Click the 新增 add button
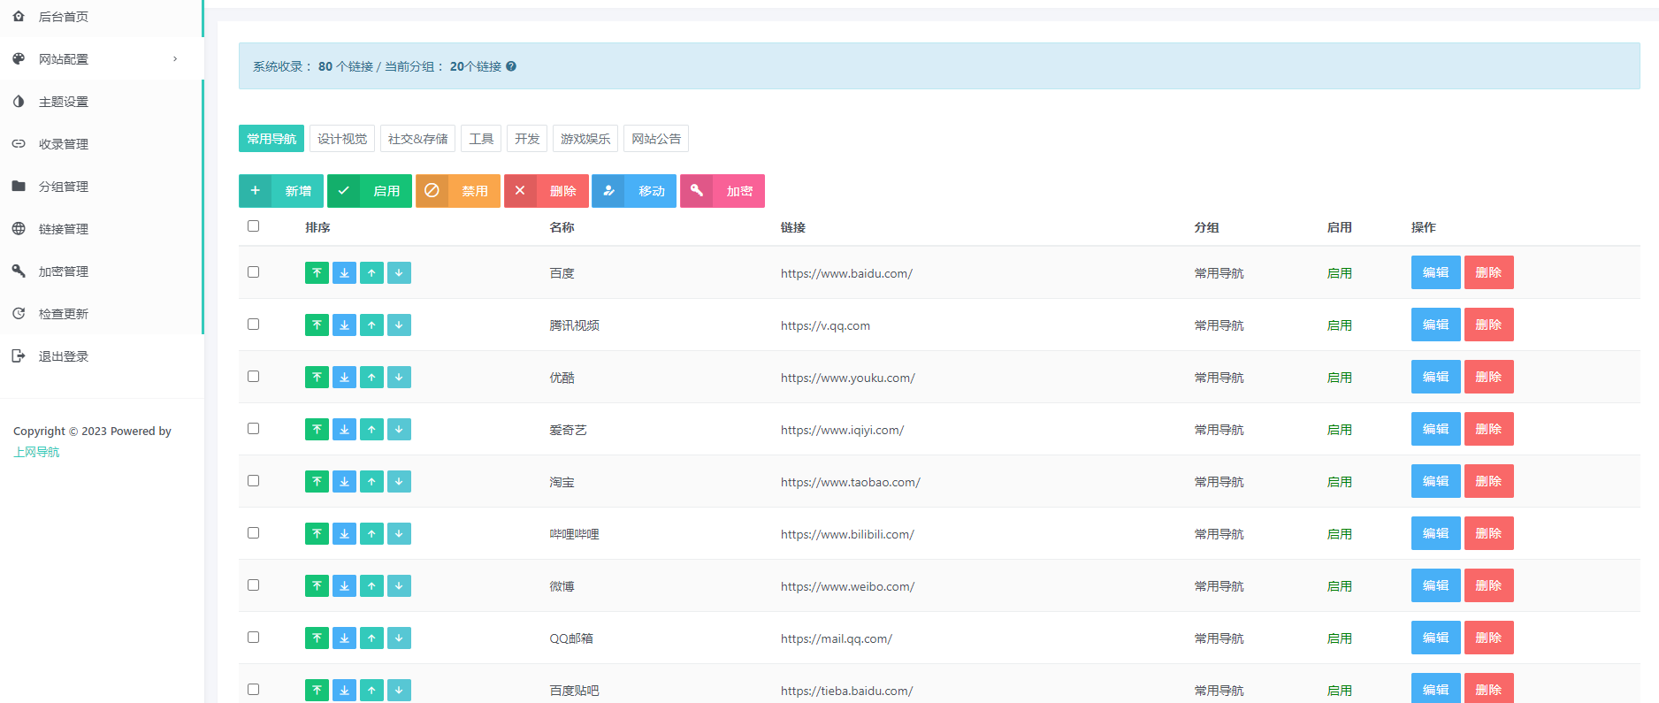This screenshot has height=703, width=1659. tap(281, 191)
